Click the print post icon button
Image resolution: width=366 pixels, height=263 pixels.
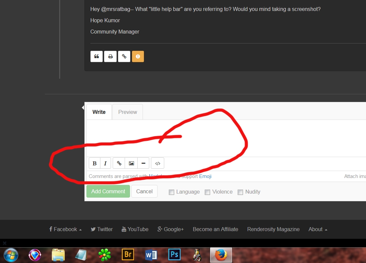pyautogui.click(x=110, y=56)
